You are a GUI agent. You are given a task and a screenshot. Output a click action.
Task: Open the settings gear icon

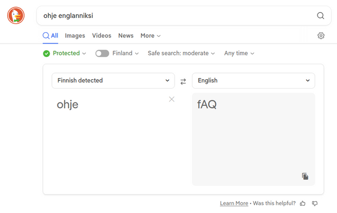321,36
